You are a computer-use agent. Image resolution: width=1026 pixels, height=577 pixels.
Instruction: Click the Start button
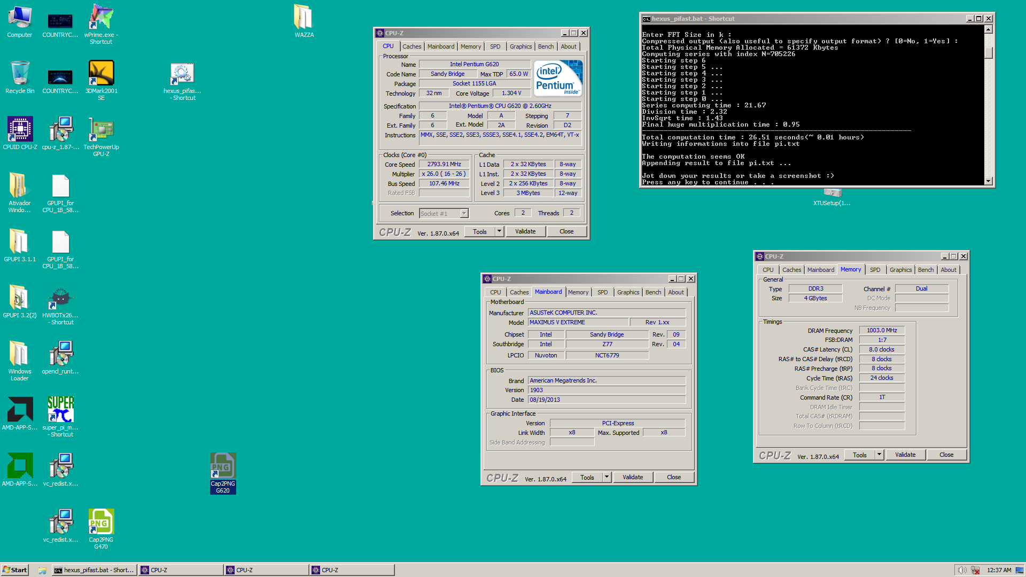14,570
